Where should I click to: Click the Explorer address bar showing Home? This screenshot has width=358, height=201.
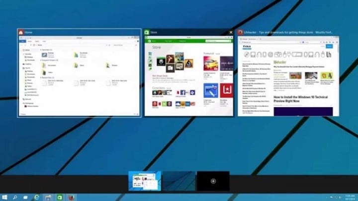[71, 45]
